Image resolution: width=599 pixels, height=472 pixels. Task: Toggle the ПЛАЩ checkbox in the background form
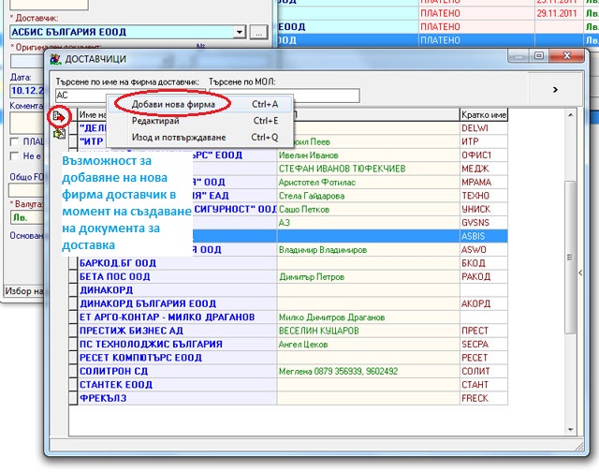point(15,141)
